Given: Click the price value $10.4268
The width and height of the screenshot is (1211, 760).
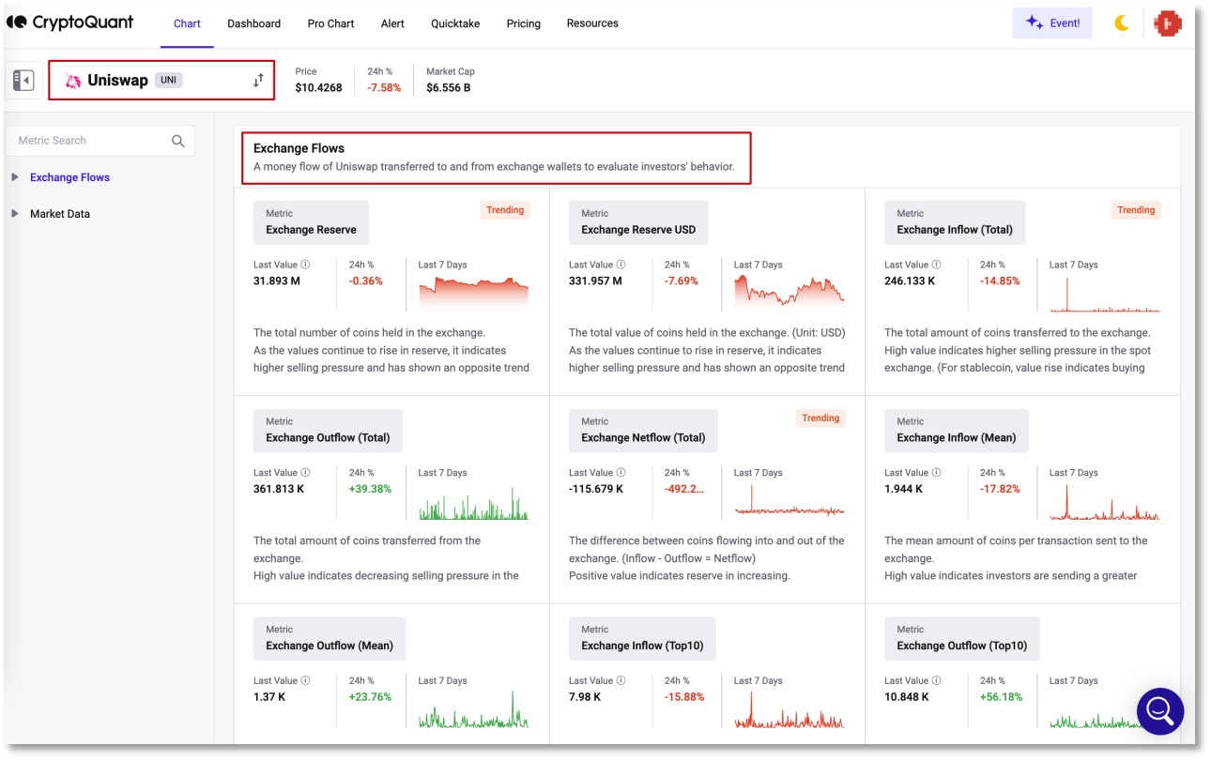Looking at the screenshot, I should tap(318, 88).
